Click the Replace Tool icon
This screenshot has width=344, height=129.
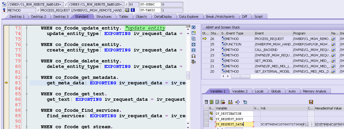click(194, 39)
